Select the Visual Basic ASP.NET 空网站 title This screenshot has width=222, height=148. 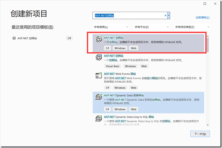point(114,56)
